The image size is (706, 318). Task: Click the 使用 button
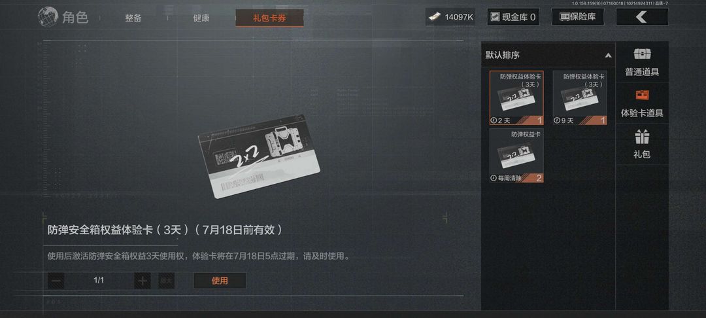click(220, 281)
